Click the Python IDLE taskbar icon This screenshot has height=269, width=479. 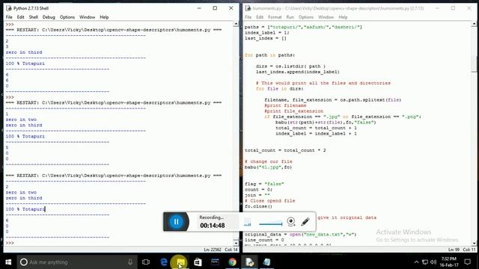point(249,262)
